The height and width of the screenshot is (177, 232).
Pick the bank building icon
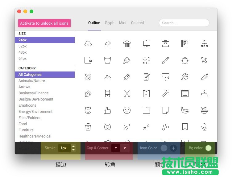pyautogui.click(x=127, y=44)
